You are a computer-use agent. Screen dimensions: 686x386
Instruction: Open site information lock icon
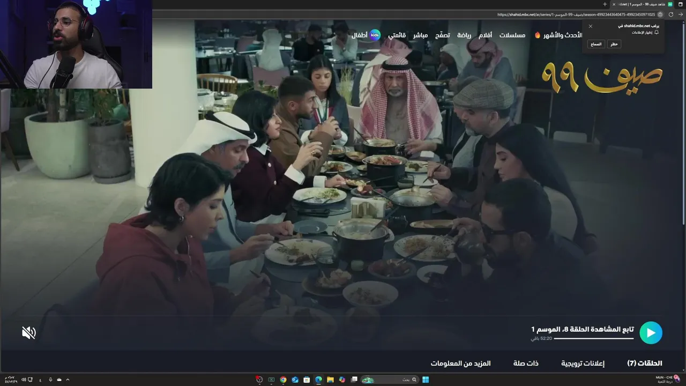660,14
